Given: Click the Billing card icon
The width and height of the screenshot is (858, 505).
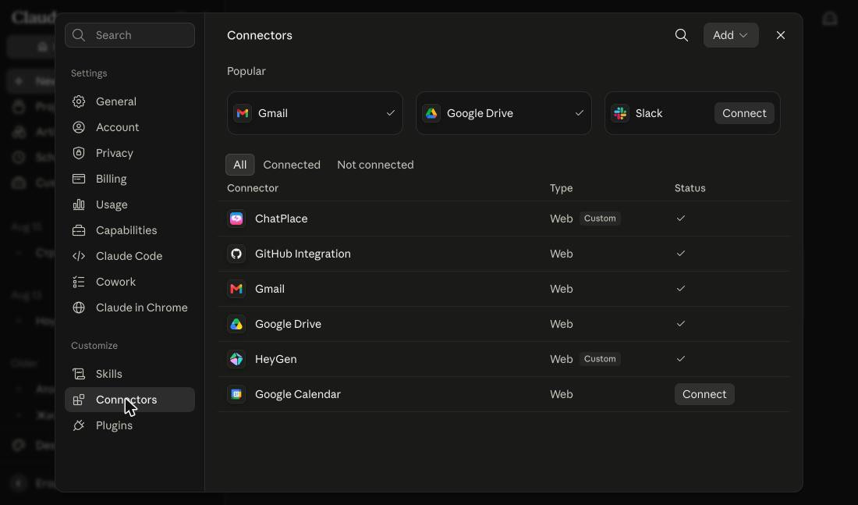Looking at the screenshot, I should pyautogui.click(x=79, y=179).
